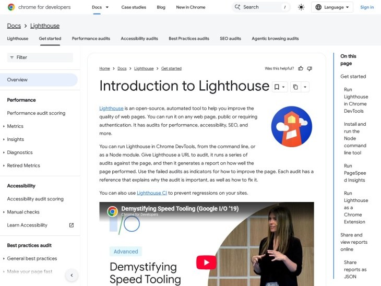Click the Lighthouse logo image
This screenshot has width=381, height=286.
292,126
